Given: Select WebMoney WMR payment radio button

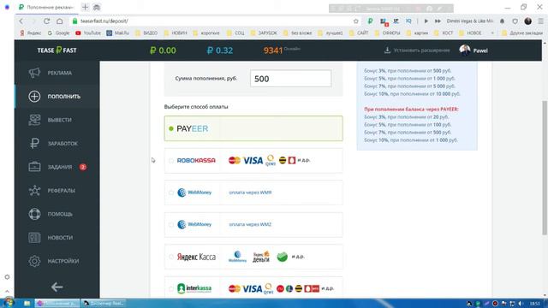Looking at the screenshot, I should click(171, 192).
